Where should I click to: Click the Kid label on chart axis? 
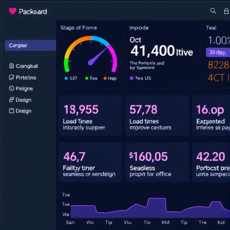pyautogui.click(x=221, y=222)
